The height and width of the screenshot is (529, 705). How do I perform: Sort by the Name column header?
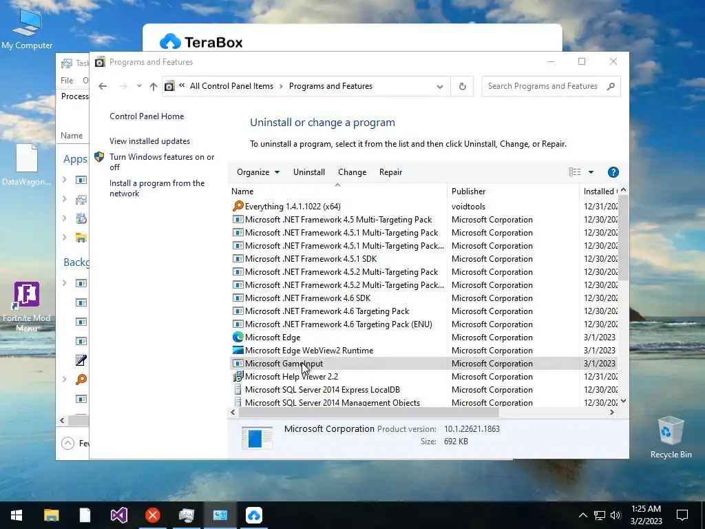pos(337,191)
